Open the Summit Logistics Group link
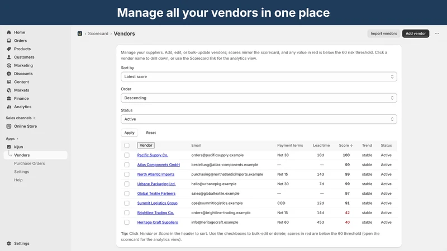 coord(157,203)
